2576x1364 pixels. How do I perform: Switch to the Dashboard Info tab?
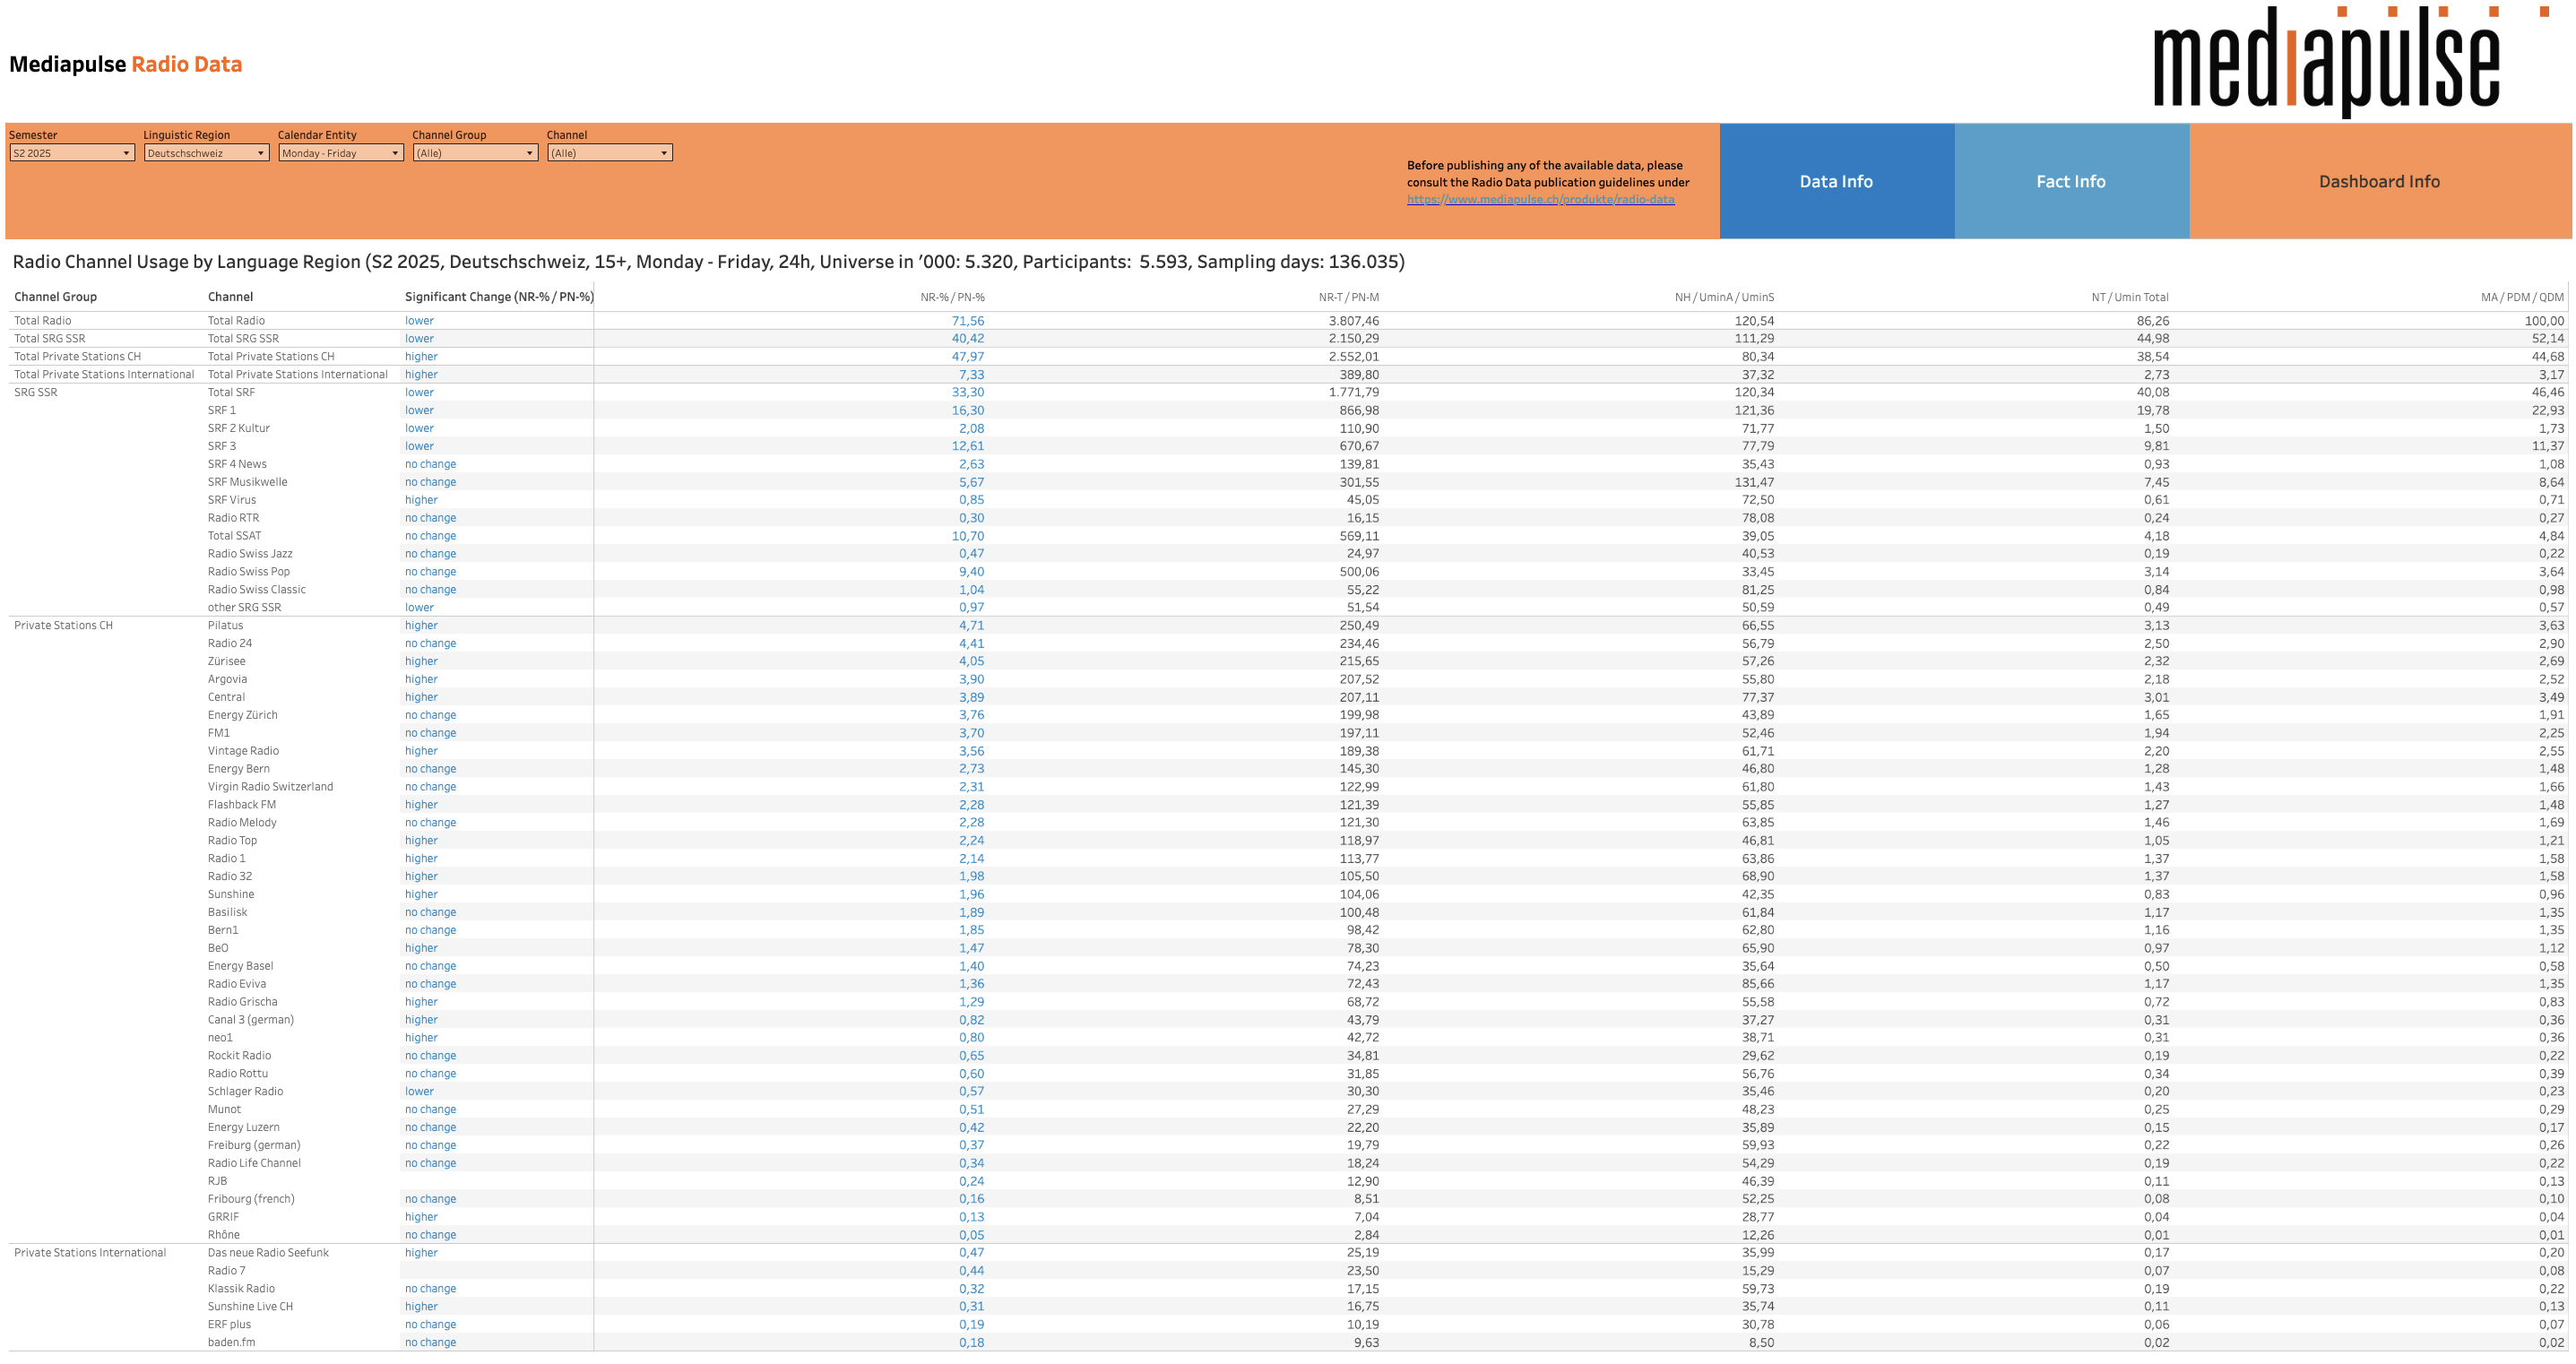[x=2378, y=181]
